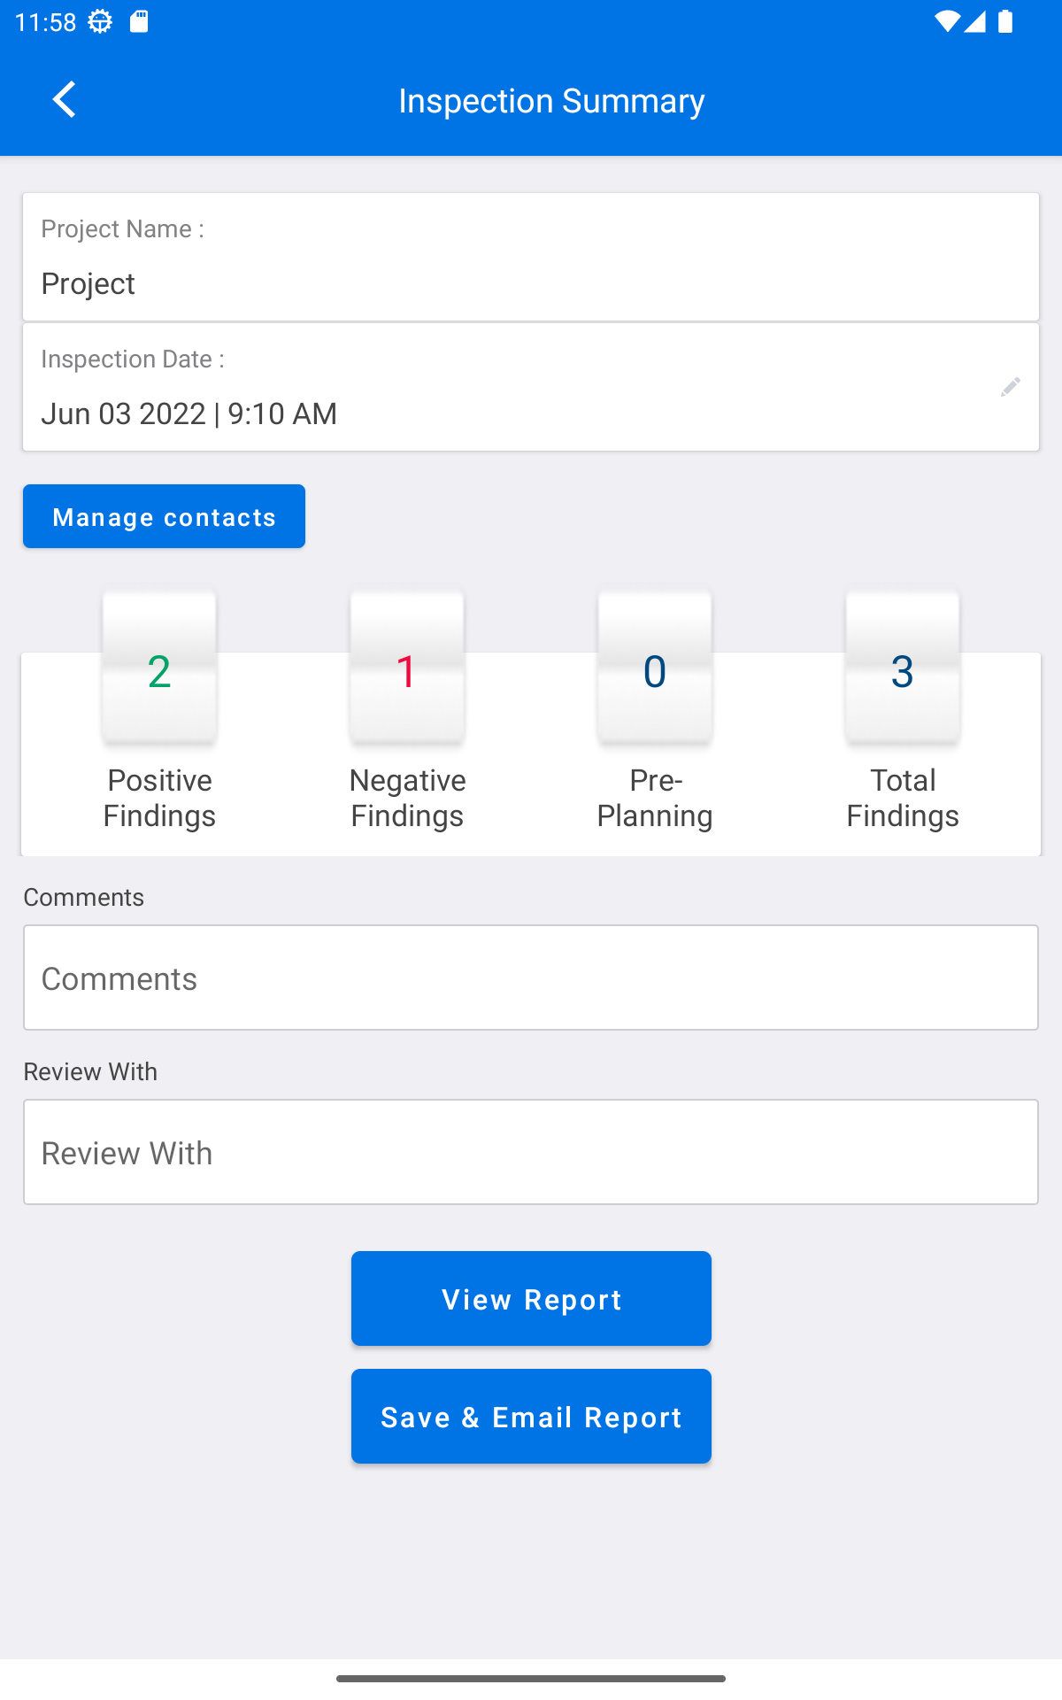Image resolution: width=1062 pixels, height=1700 pixels.
Task: Tap the Negative Findings label
Action: coord(407,798)
